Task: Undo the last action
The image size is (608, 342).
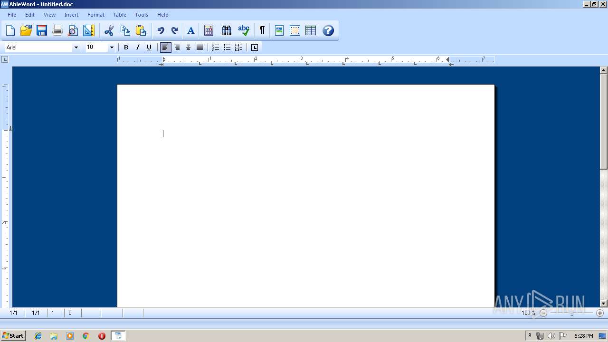Action: [x=161, y=31]
